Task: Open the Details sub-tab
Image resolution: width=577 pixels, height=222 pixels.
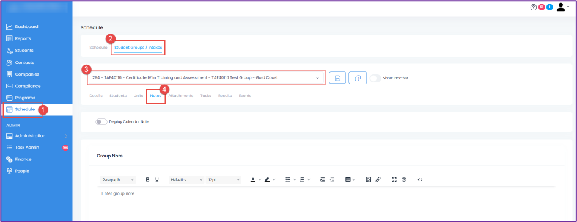Action: click(x=96, y=96)
